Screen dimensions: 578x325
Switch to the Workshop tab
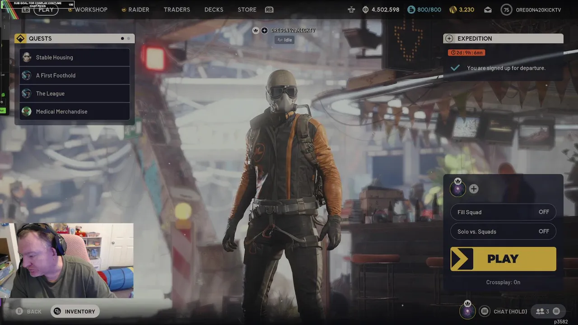[91, 9]
